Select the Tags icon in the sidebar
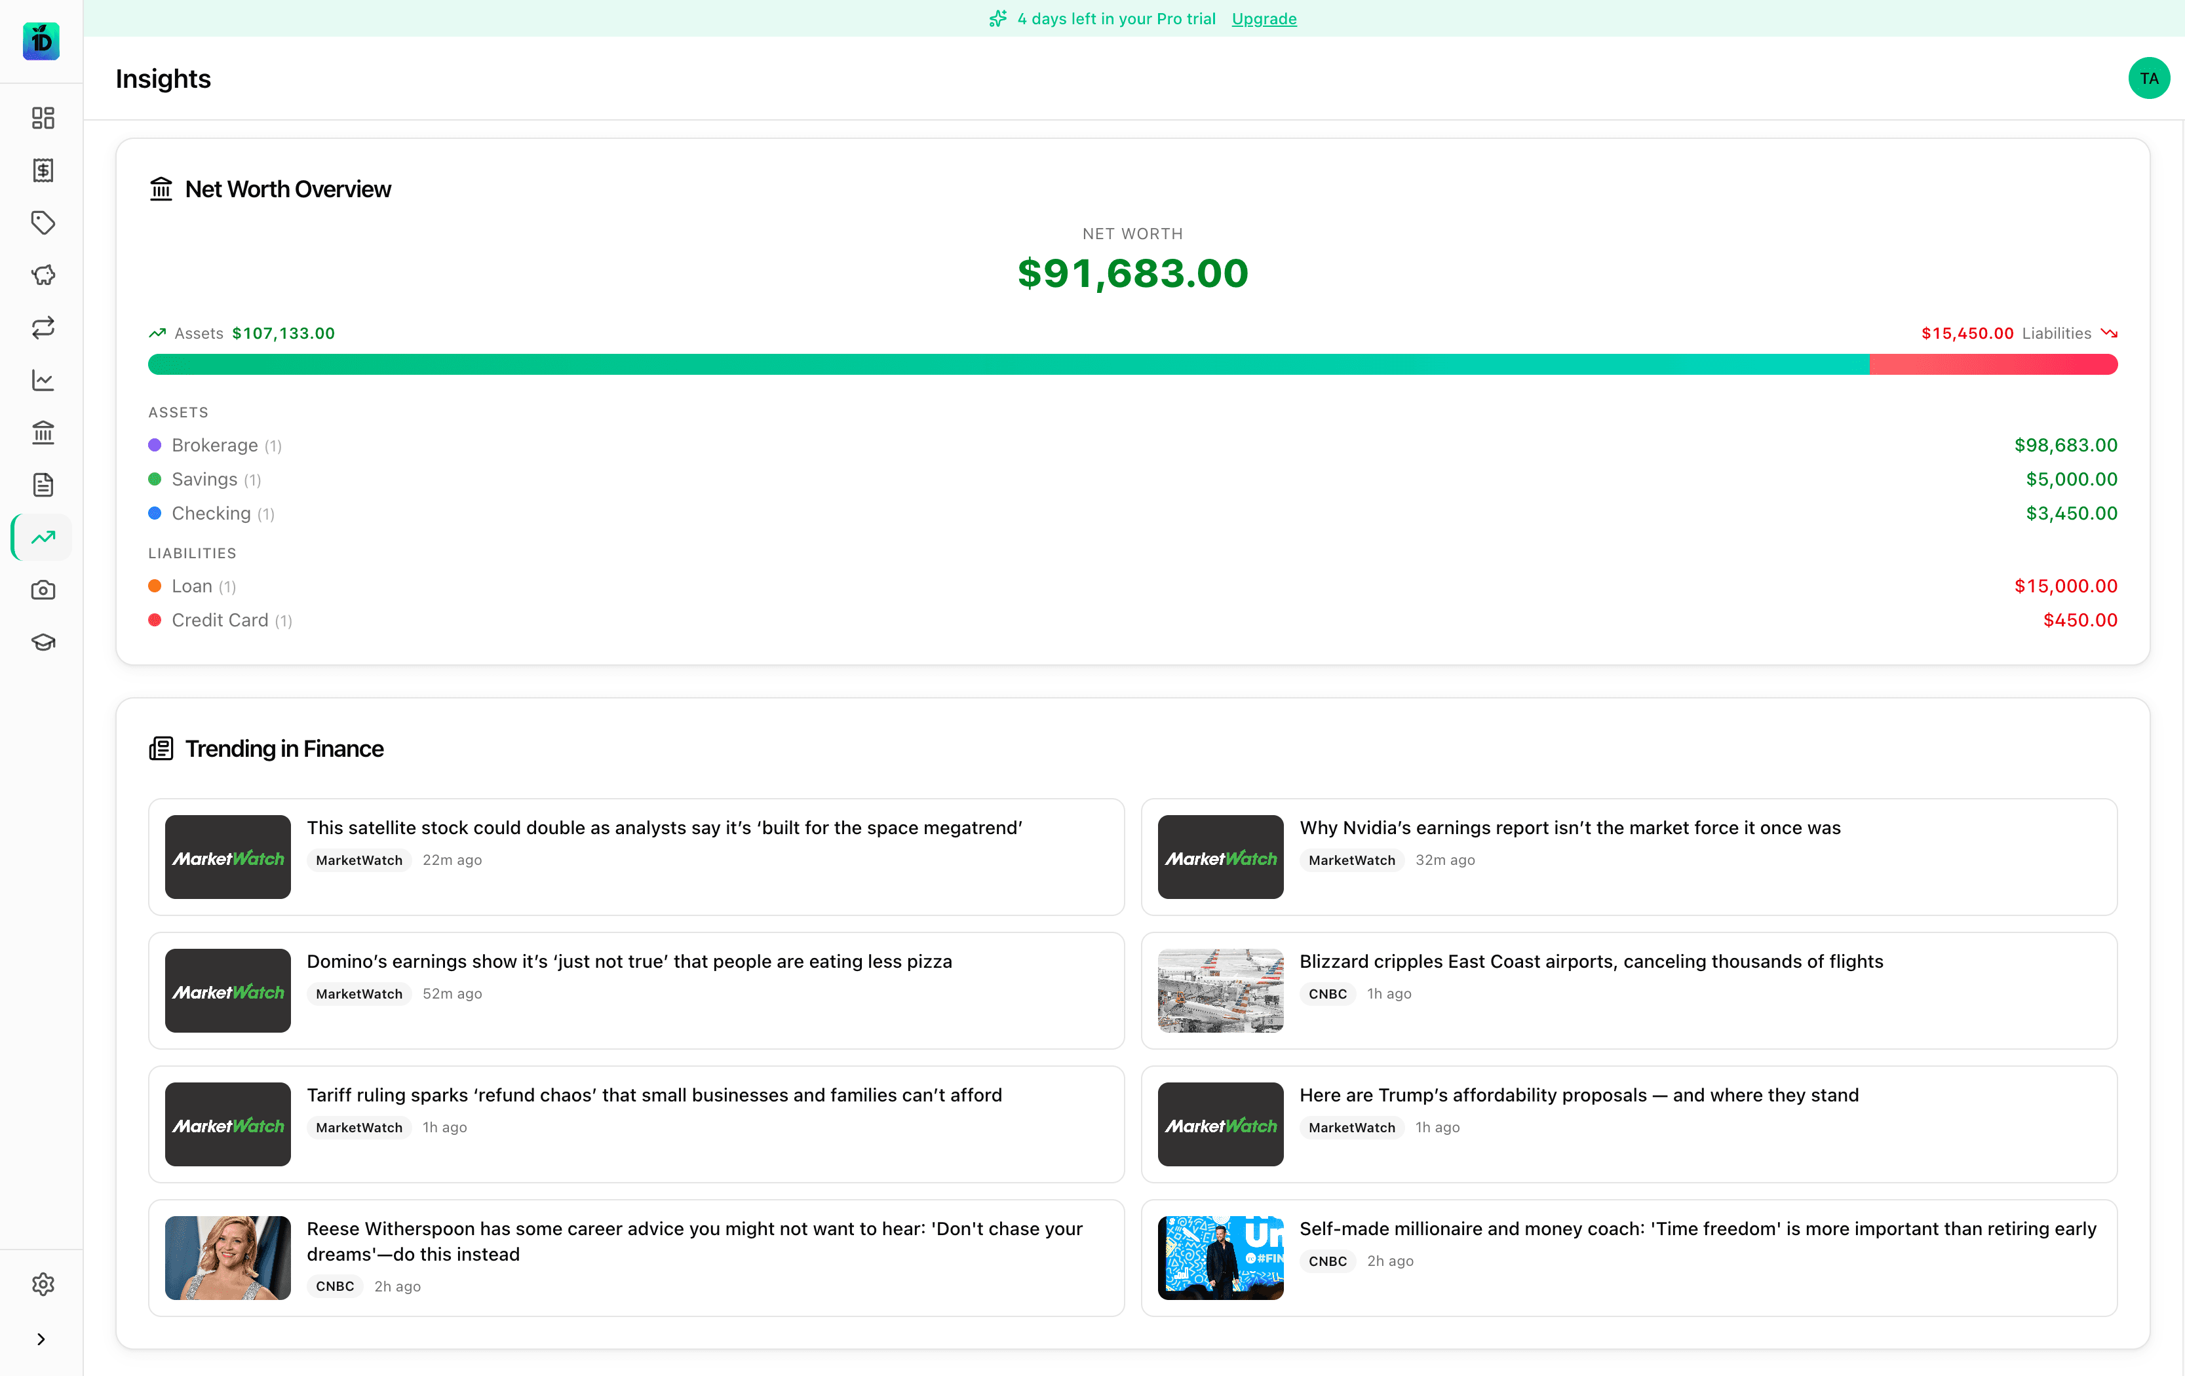Viewport: 2185px width, 1376px height. 42,223
